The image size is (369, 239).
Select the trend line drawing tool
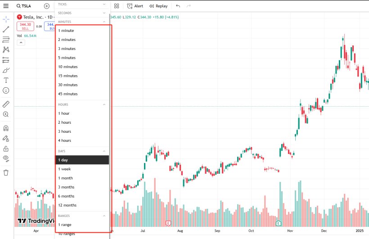tap(6, 29)
